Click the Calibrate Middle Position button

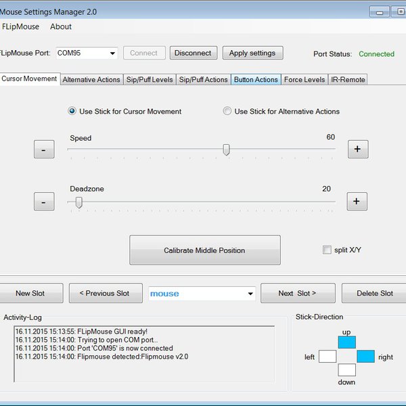204,250
